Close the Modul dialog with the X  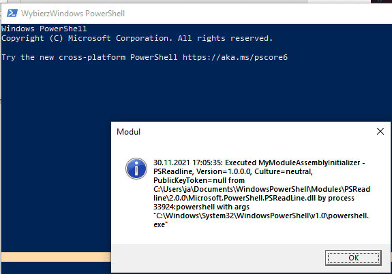[380, 131]
